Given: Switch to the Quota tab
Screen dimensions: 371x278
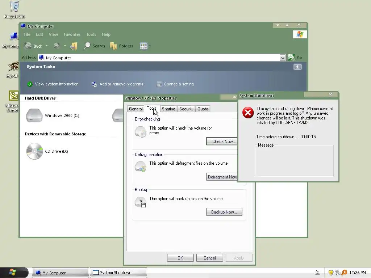Looking at the screenshot, I should [x=203, y=109].
